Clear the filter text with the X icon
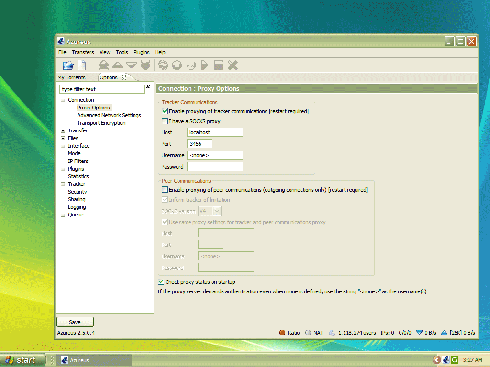 [148, 87]
